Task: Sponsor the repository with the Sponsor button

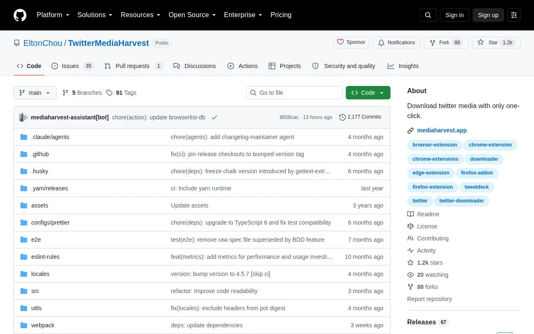Action: coord(351,43)
